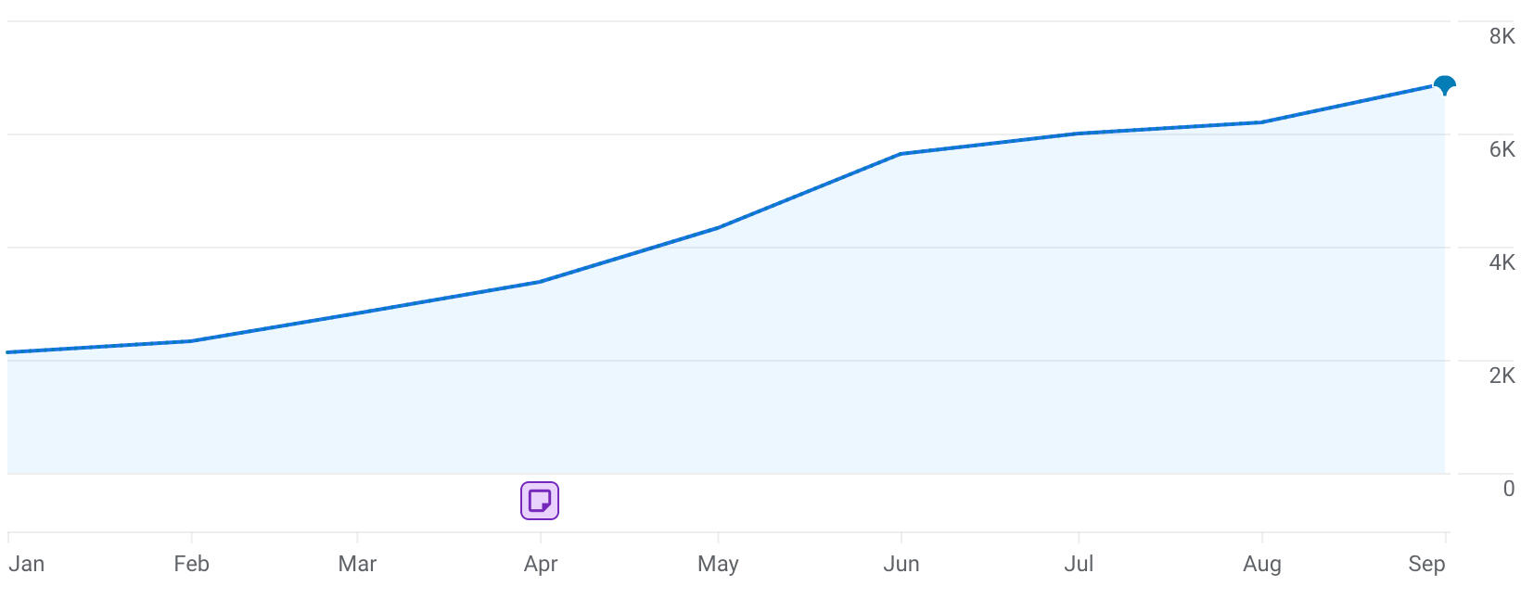1521x599 pixels.
Task: Click the 6K y-axis label
Action: 1502,149
